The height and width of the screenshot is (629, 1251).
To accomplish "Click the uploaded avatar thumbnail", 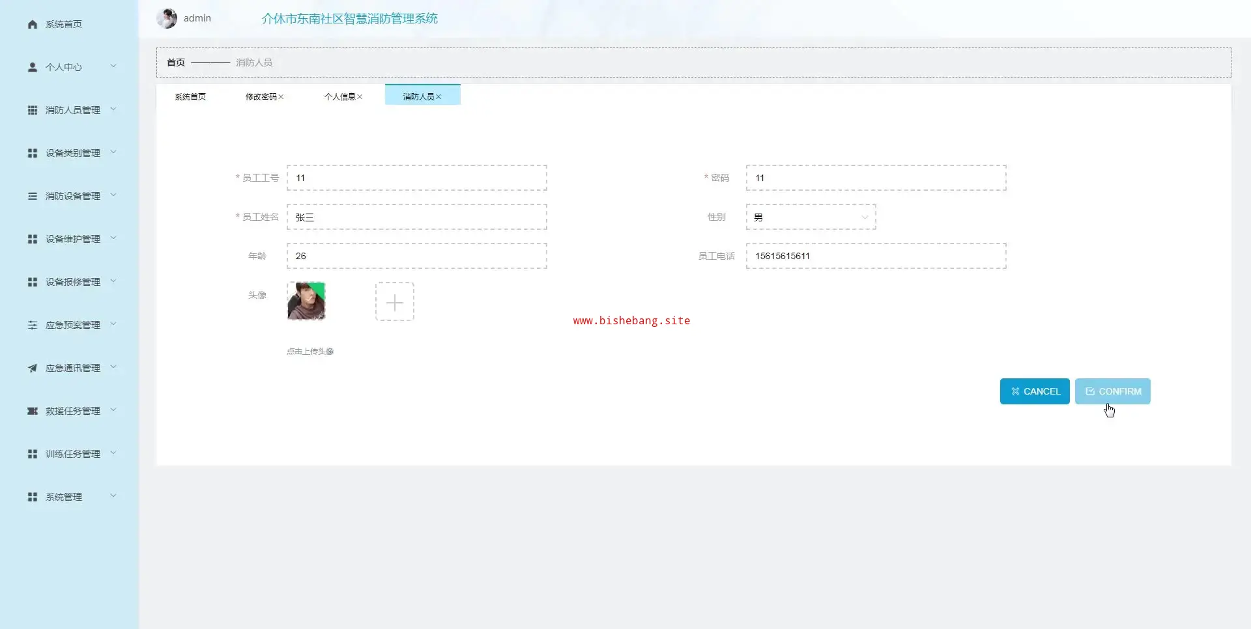I will pos(306,301).
